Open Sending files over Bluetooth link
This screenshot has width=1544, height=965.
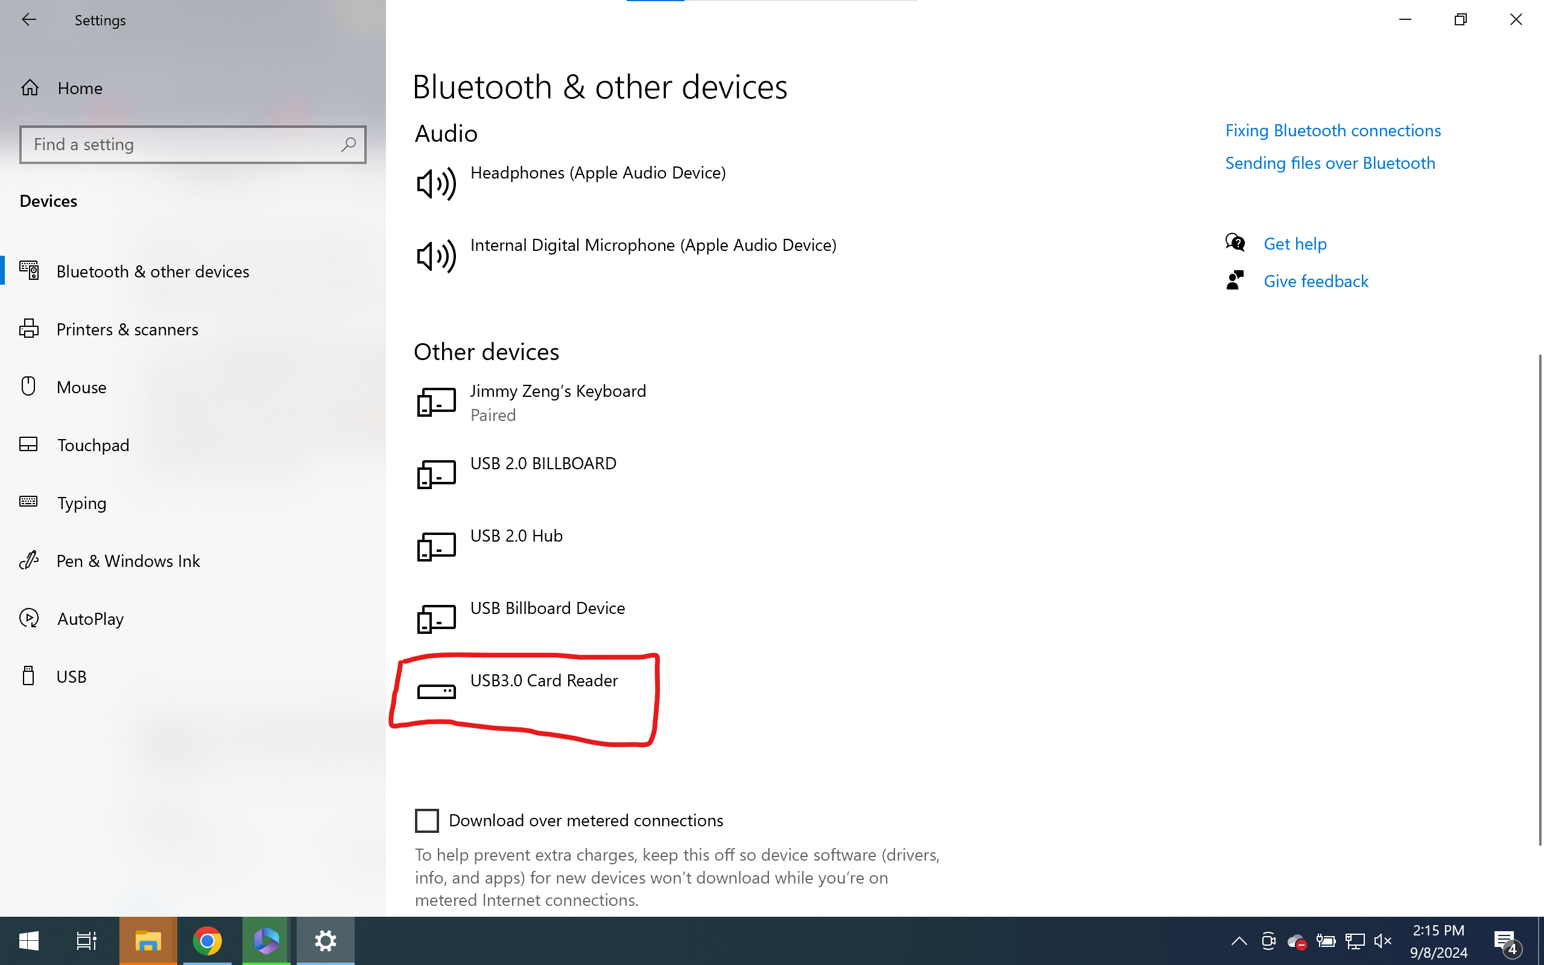1330,163
